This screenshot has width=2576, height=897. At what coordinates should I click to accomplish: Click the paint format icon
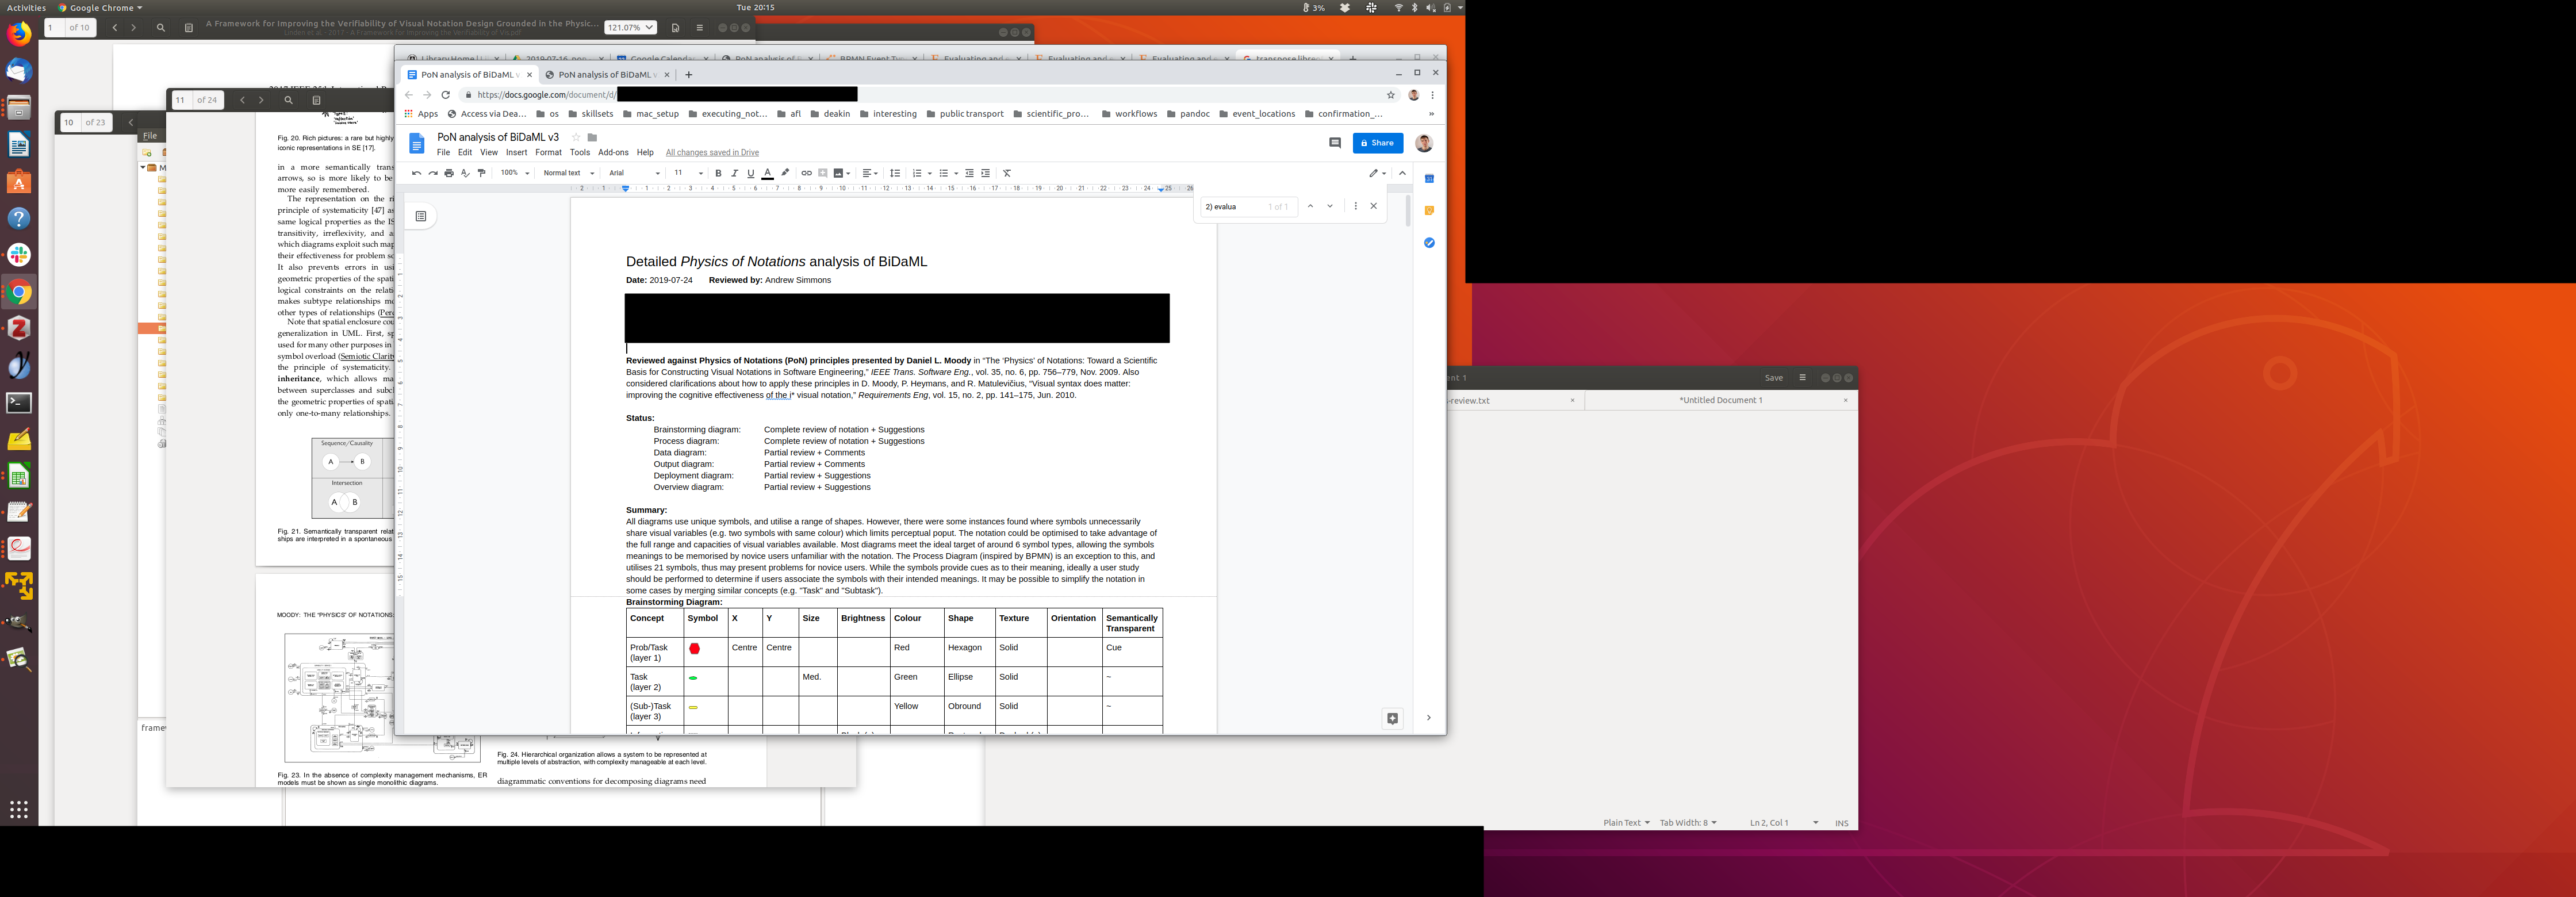481,173
